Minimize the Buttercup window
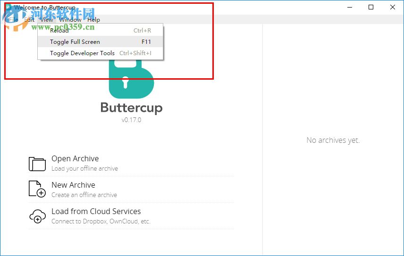This screenshot has height=256, width=404. 350,7
